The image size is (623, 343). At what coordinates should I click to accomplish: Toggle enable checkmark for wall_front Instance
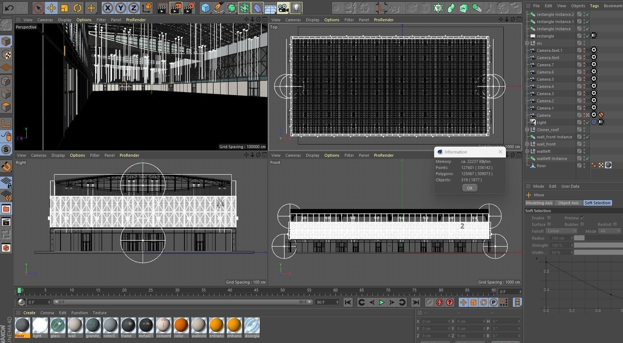tap(588, 137)
